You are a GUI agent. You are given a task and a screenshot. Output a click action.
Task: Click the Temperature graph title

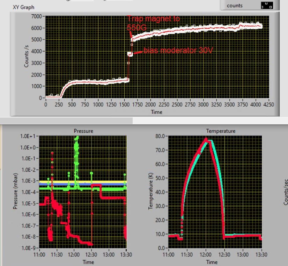click(x=221, y=131)
